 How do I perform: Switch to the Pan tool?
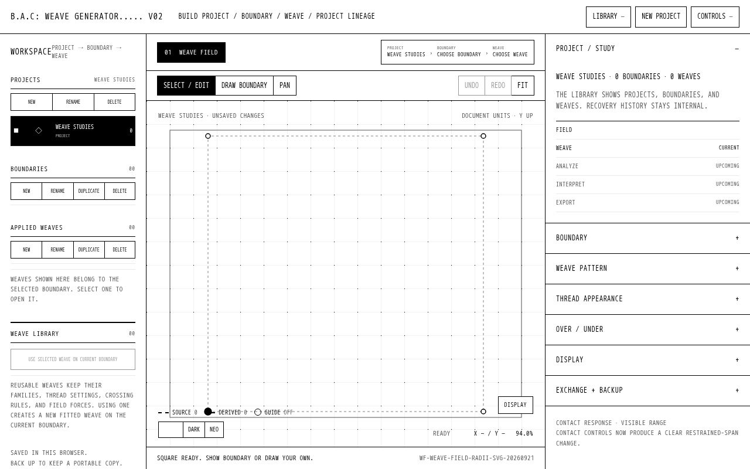tap(285, 86)
